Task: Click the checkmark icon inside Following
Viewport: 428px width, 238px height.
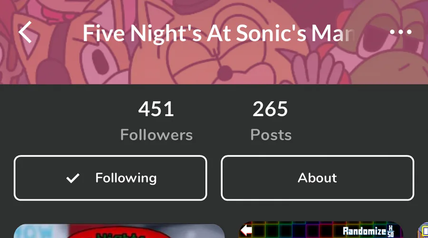Action: point(73,178)
